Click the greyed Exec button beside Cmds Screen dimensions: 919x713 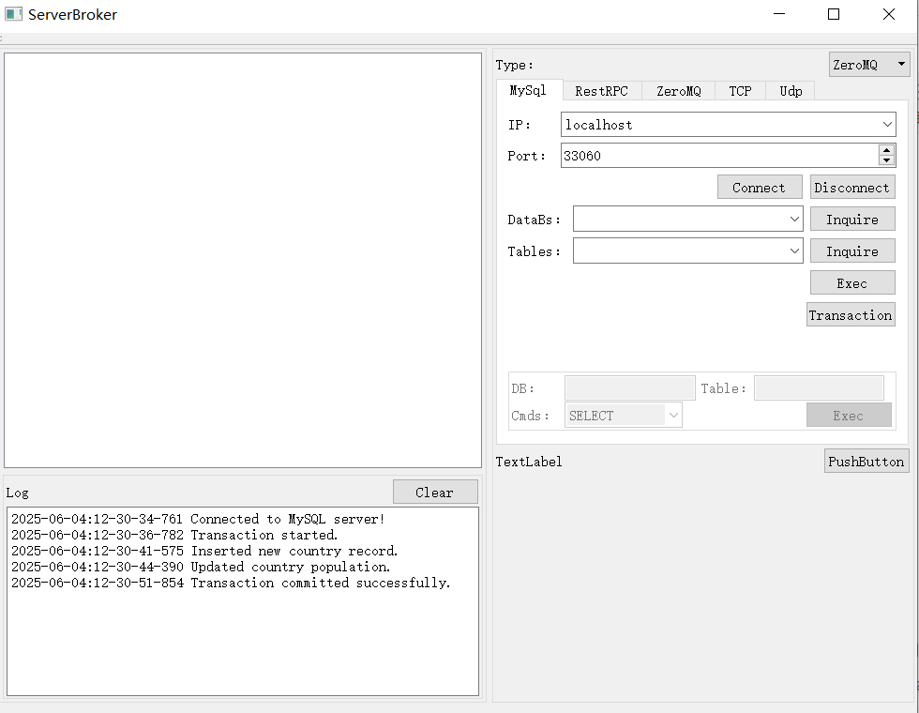point(849,415)
